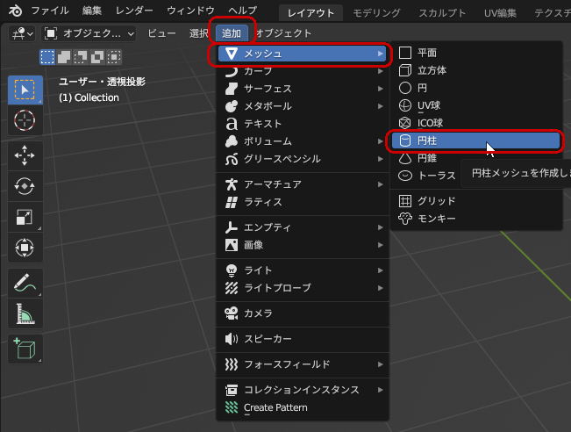Click the 追加 header menu
This screenshot has height=432, width=571.
pyautogui.click(x=232, y=33)
